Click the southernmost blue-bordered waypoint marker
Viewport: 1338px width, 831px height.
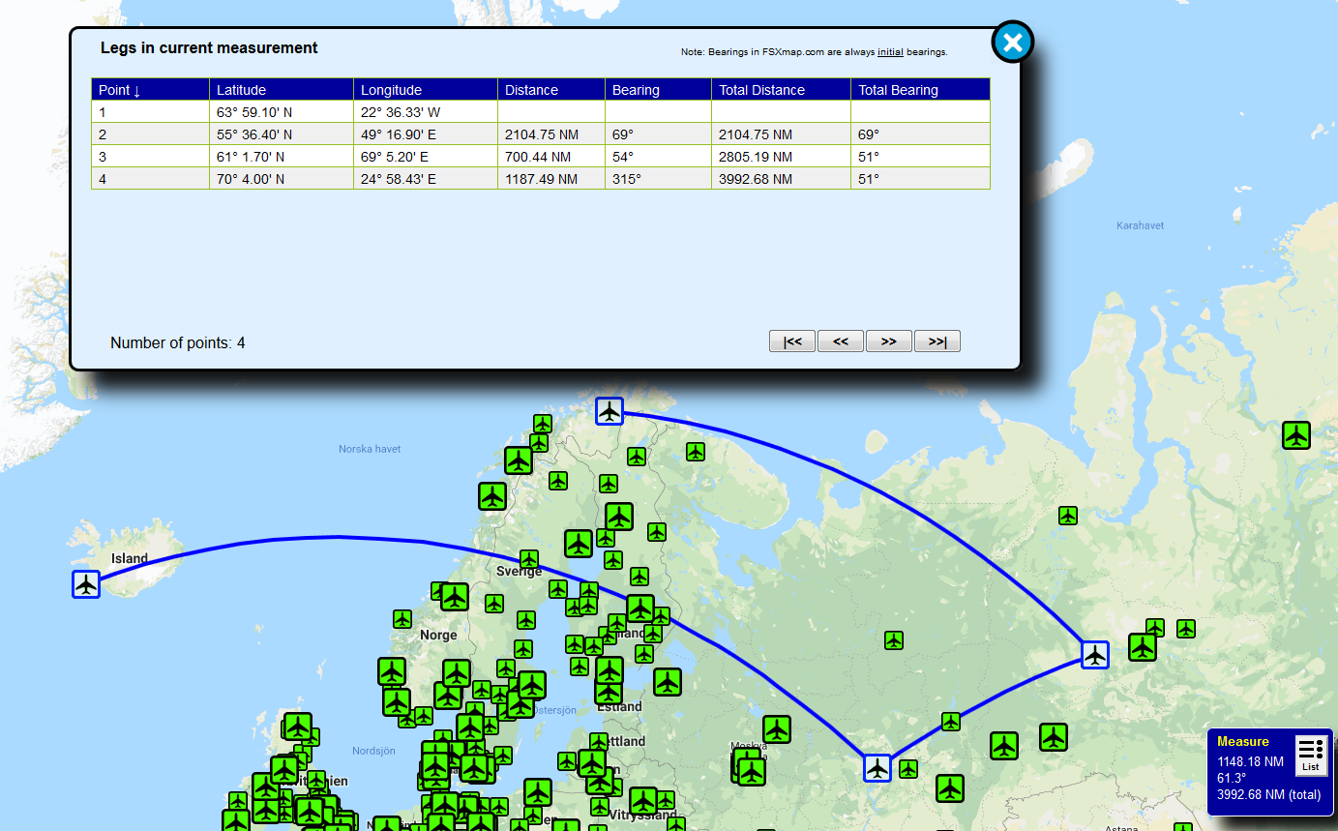point(877,768)
